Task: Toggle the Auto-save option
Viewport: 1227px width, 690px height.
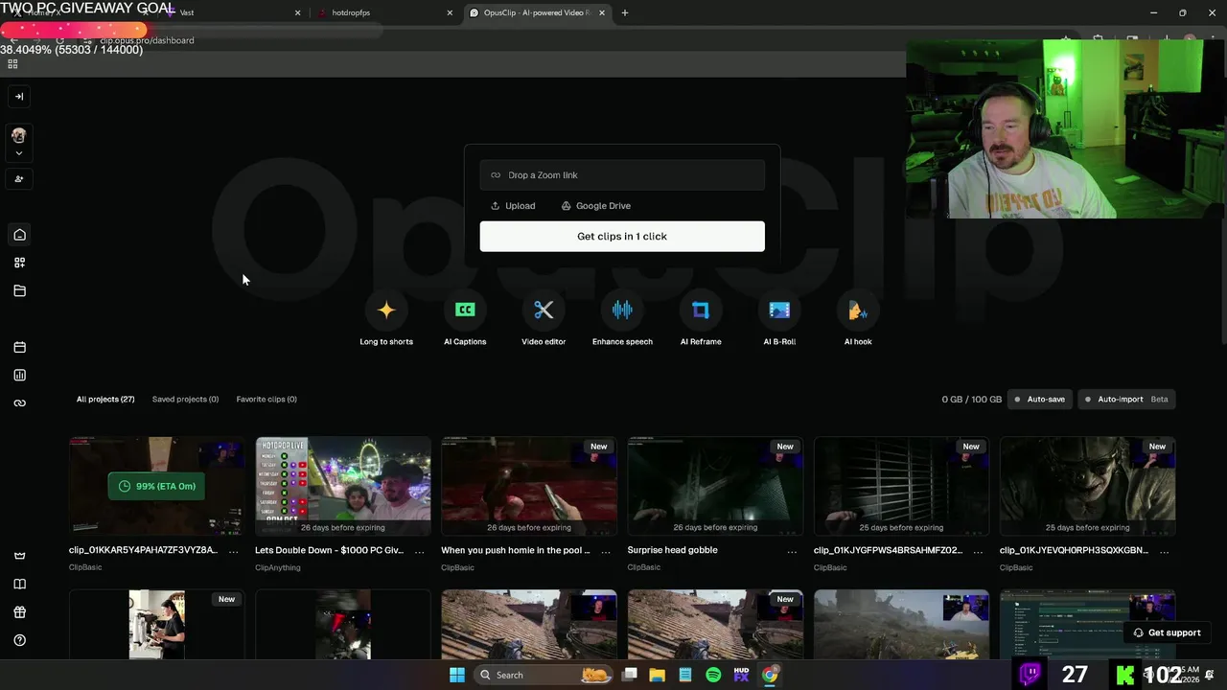Action: (1040, 399)
